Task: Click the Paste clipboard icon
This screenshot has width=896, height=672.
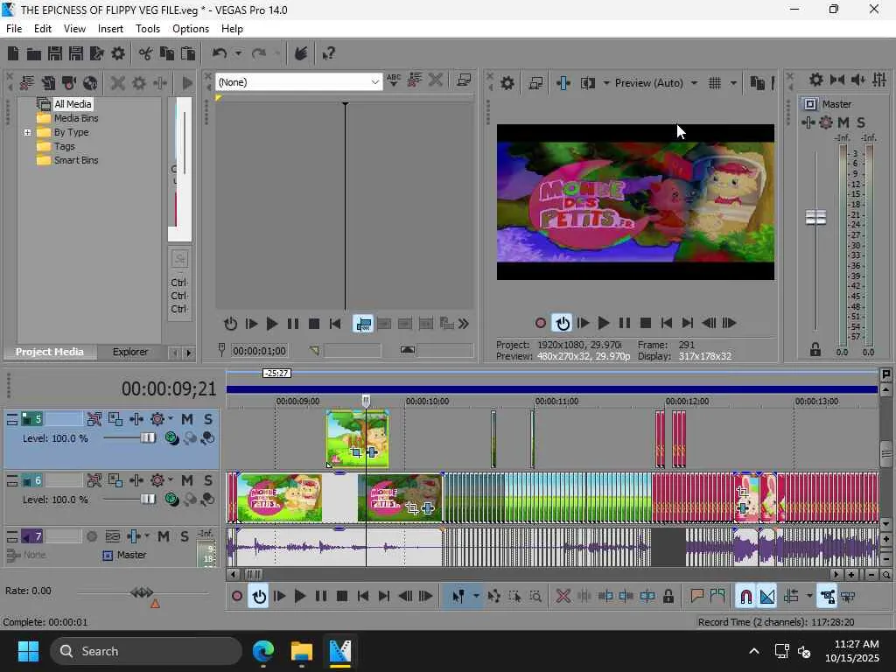Action: 188,53
